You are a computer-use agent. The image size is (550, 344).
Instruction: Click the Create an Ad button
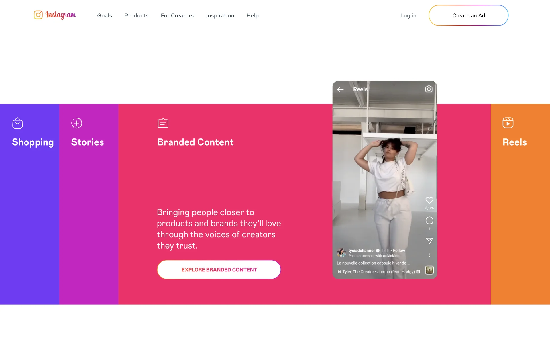pyautogui.click(x=468, y=15)
